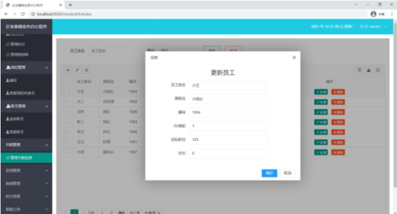Expand the 签到管理 sidebar section
The height and width of the screenshot is (214, 397).
pyautogui.click(x=26, y=171)
